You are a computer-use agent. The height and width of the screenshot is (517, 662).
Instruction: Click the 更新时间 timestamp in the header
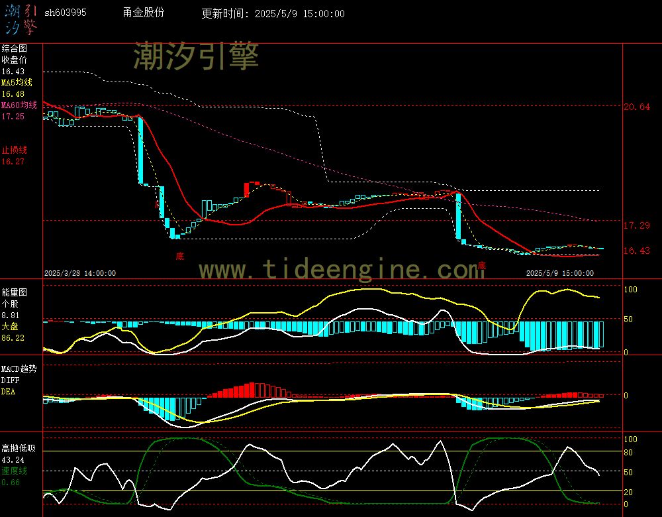(273, 13)
